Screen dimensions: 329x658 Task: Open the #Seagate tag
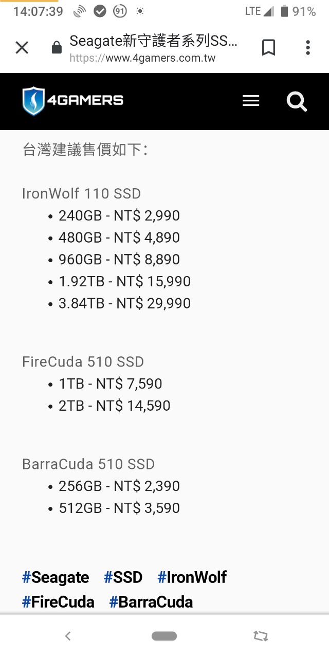pyautogui.click(x=56, y=577)
